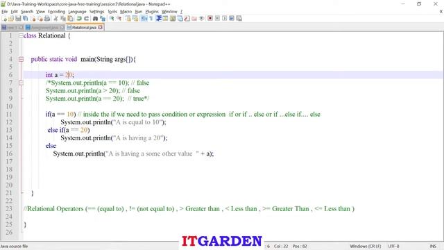The height and width of the screenshot is (250, 444).
Task: Toggle the Indent Guide toolbar button
Action: [x=159, y=19]
